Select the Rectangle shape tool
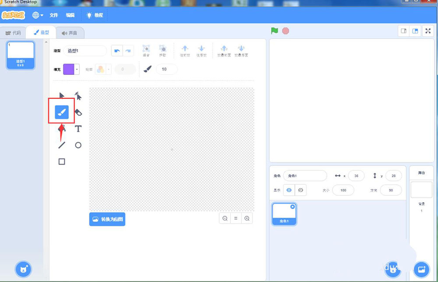 (x=62, y=162)
